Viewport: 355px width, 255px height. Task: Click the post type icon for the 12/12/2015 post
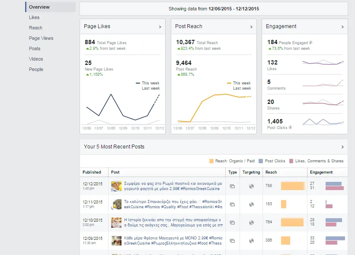tap(232, 186)
